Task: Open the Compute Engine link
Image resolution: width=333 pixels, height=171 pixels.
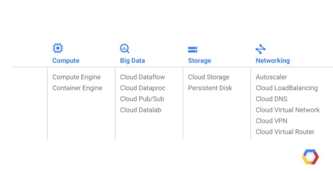Action: click(76, 77)
